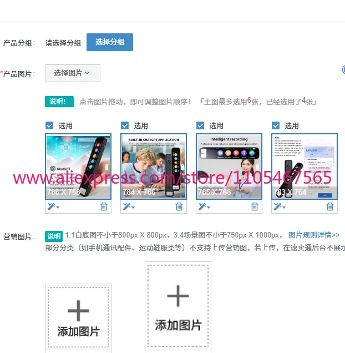This screenshot has width=345, height=353.
Task: Click the 说明 badge in 营销图片 section
Action: [54, 236]
